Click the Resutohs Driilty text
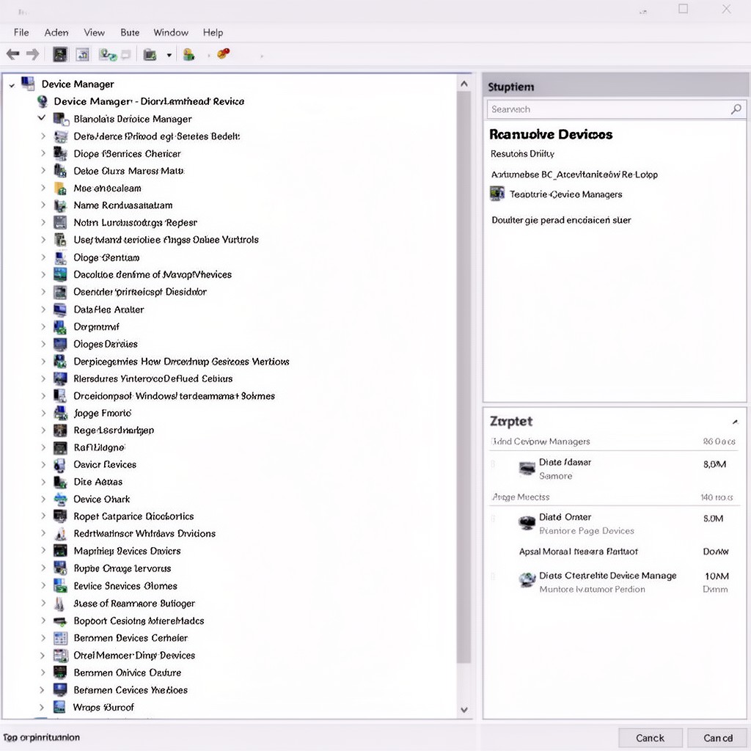 click(x=522, y=154)
